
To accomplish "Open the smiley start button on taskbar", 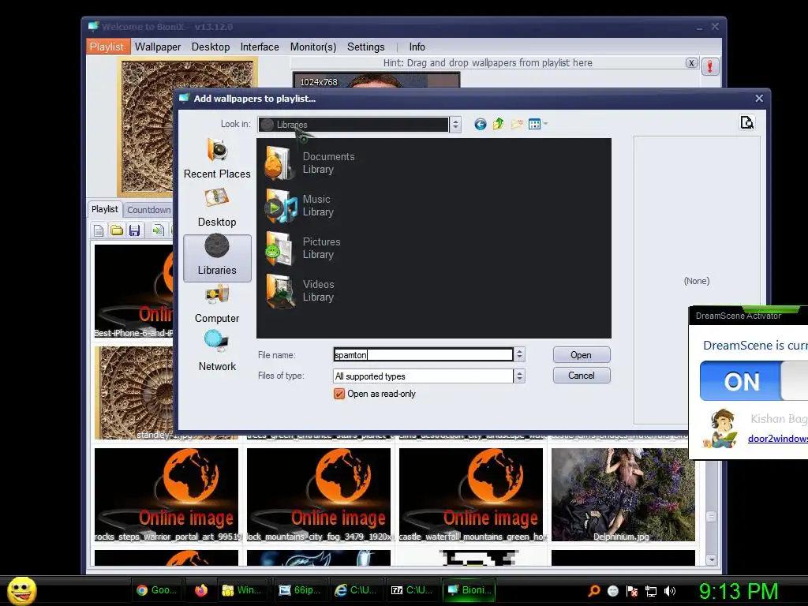I will tap(21, 590).
